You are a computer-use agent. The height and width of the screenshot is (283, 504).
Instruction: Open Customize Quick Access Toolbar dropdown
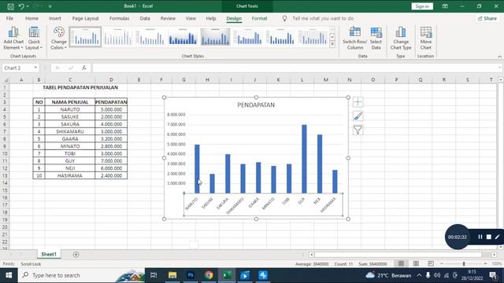coord(50,6)
